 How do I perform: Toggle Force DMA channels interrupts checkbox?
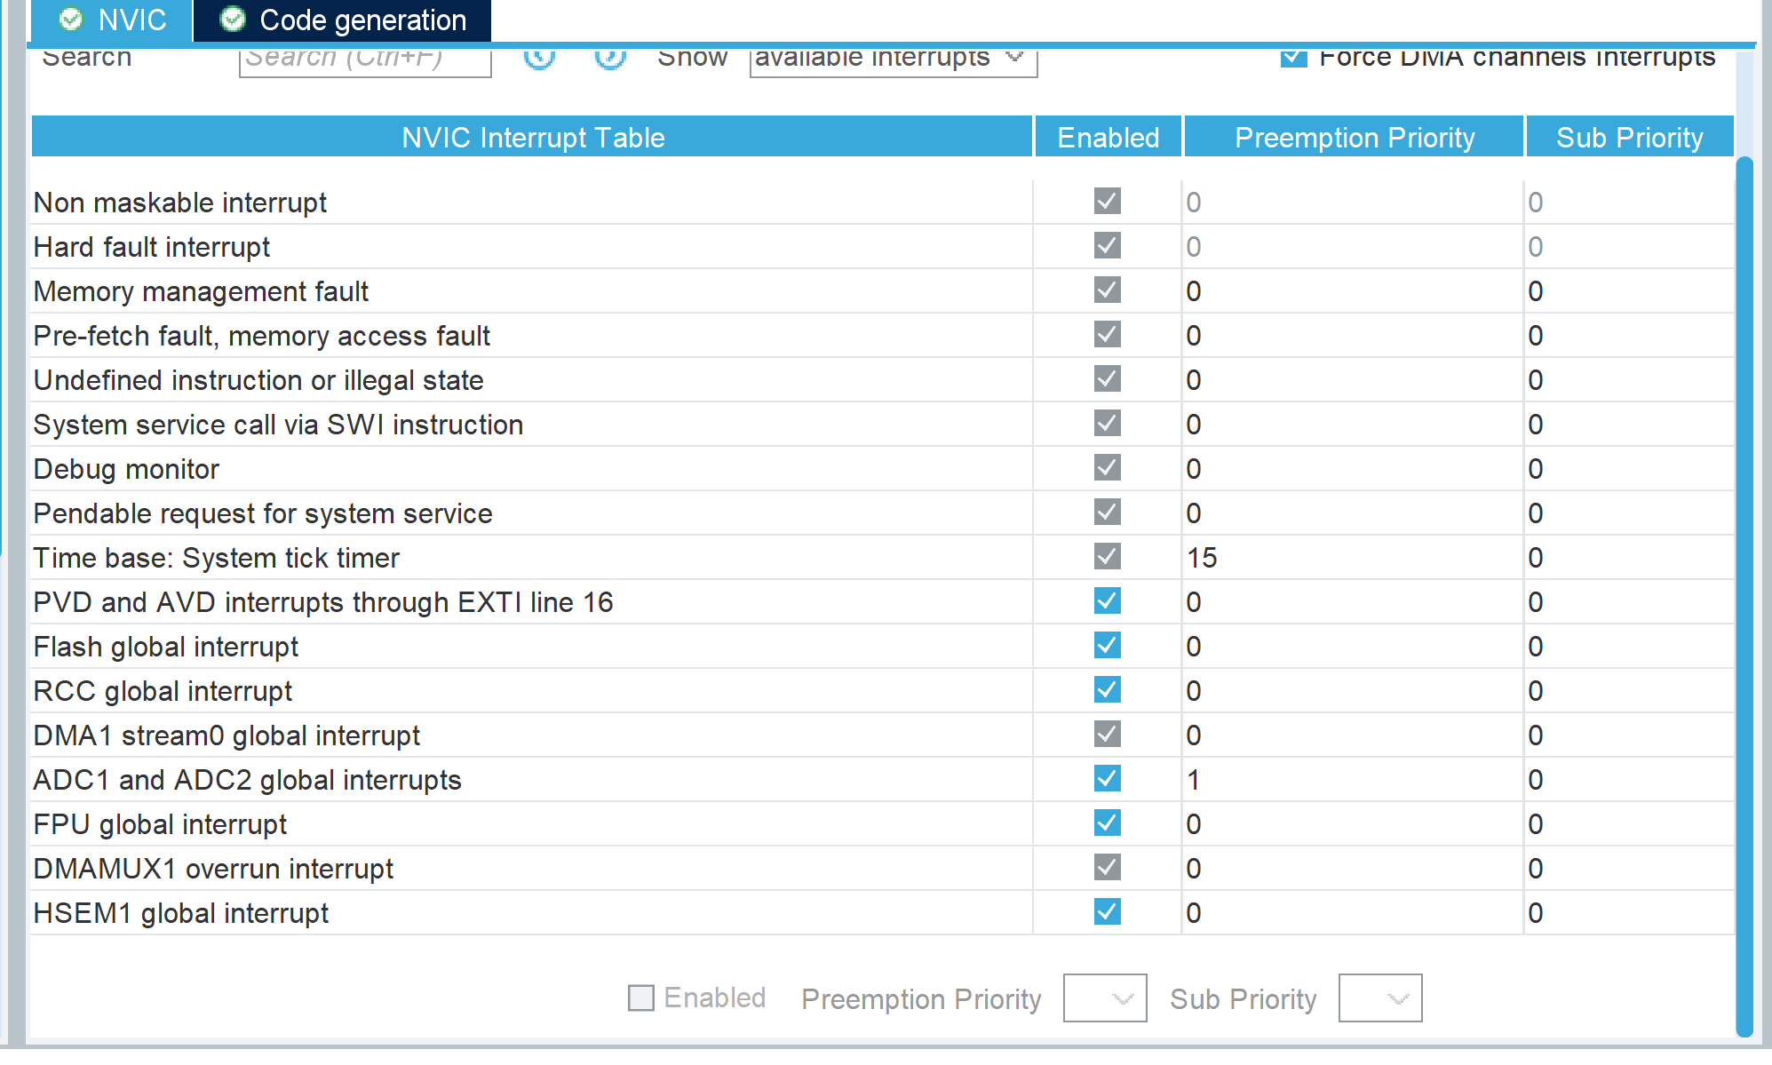1293,58
